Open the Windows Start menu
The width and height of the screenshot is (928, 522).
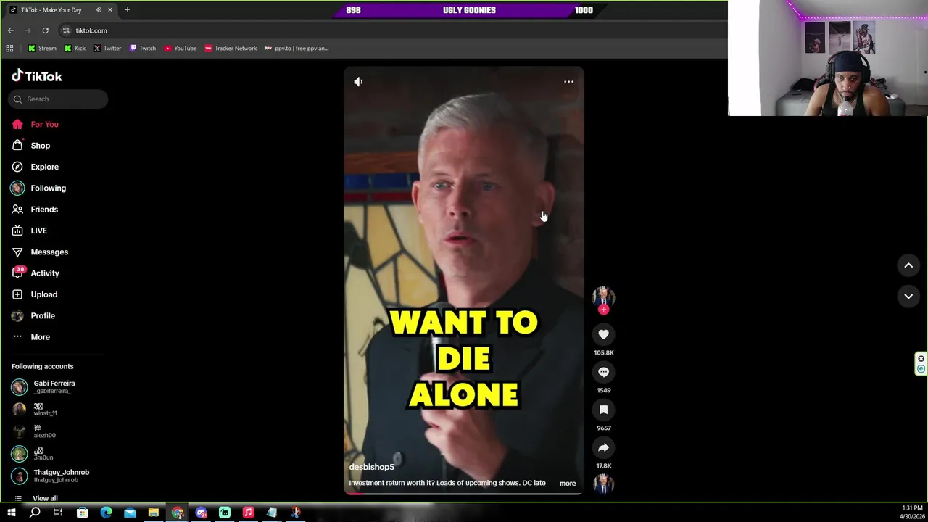click(11, 513)
